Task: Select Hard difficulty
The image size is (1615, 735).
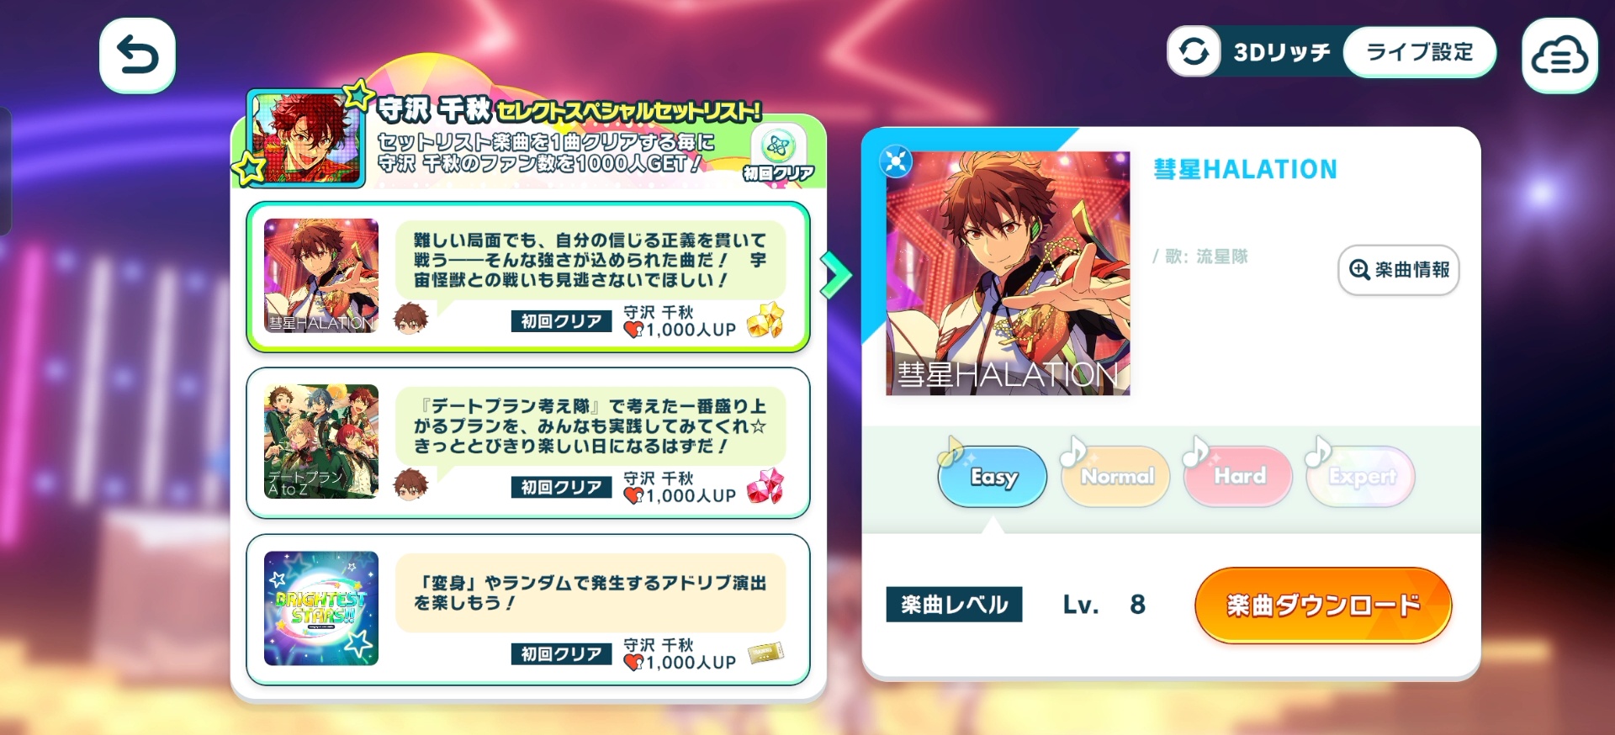Action: click(x=1238, y=477)
